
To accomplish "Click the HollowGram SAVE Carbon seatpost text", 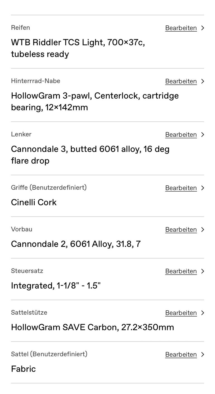I will click(92, 327).
